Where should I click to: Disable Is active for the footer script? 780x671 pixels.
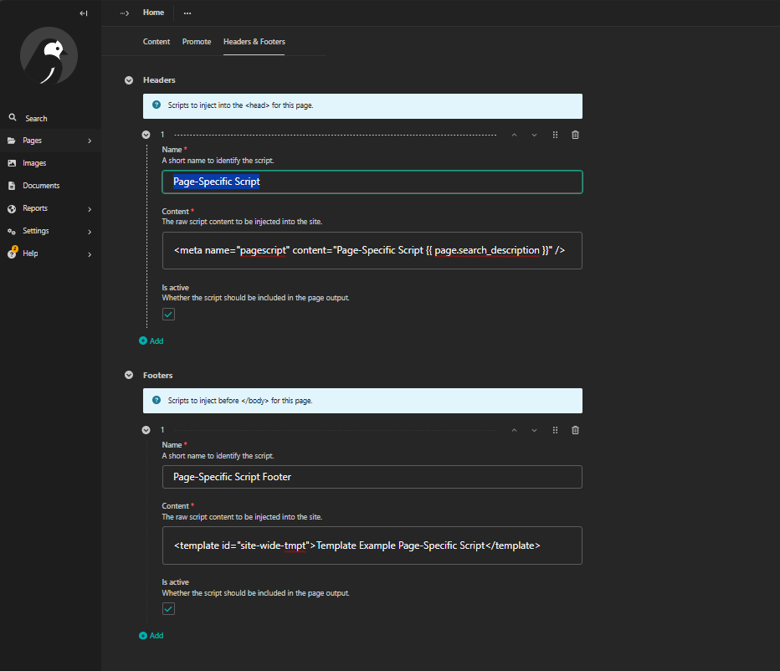point(168,608)
